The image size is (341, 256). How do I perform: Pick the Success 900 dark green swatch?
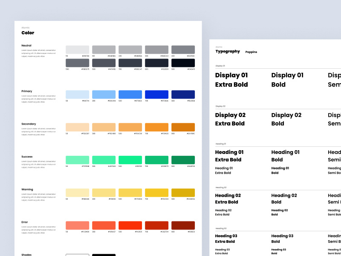pyautogui.click(x=183, y=160)
